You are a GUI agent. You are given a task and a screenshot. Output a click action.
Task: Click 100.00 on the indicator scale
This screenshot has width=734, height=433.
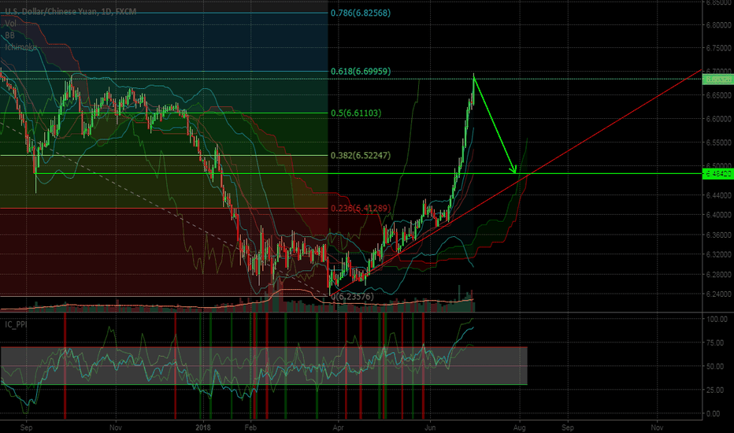tap(717, 320)
